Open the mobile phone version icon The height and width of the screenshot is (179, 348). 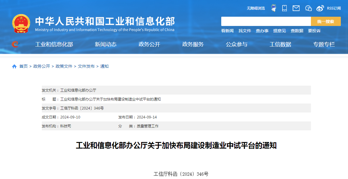pyautogui.click(x=284, y=8)
